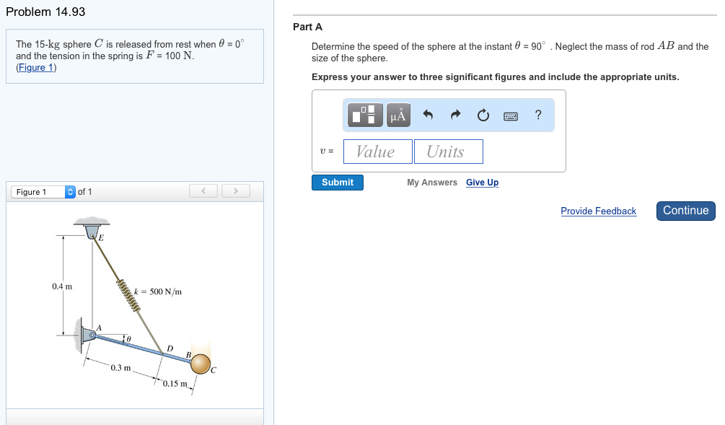
Task: Click the undo arrow in answer toolbar
Action: point(427,115)
